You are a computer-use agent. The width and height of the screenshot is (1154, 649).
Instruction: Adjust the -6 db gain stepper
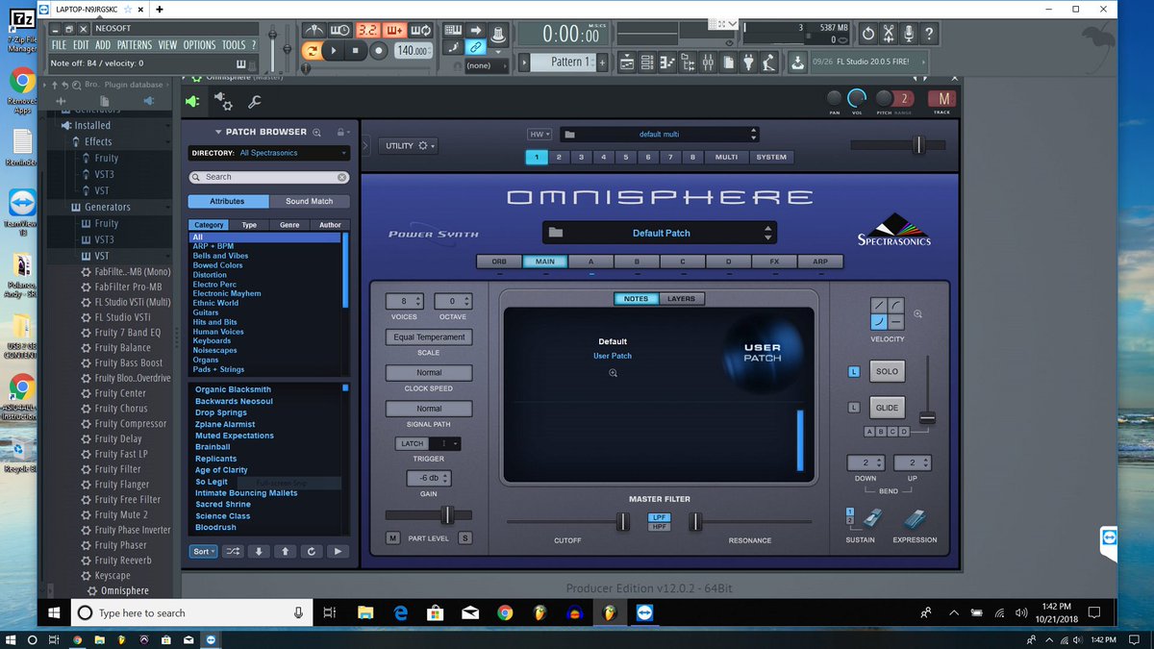429,478
